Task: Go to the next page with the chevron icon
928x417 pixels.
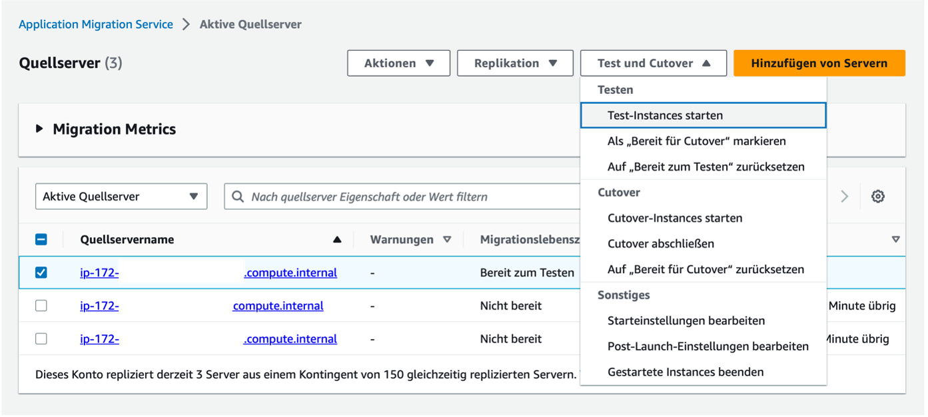Action: click(x=844, y=196)
